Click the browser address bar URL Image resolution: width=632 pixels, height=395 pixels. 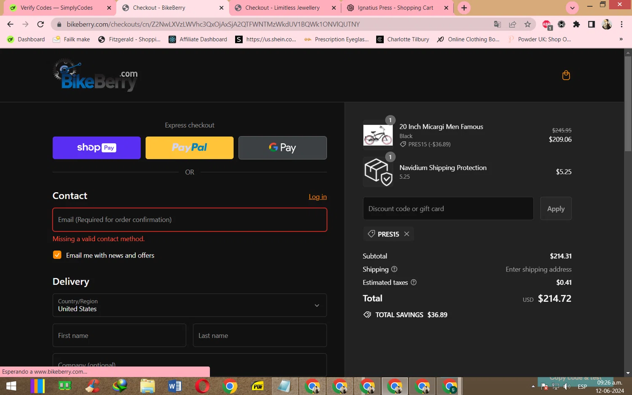(x=213, y=24)
